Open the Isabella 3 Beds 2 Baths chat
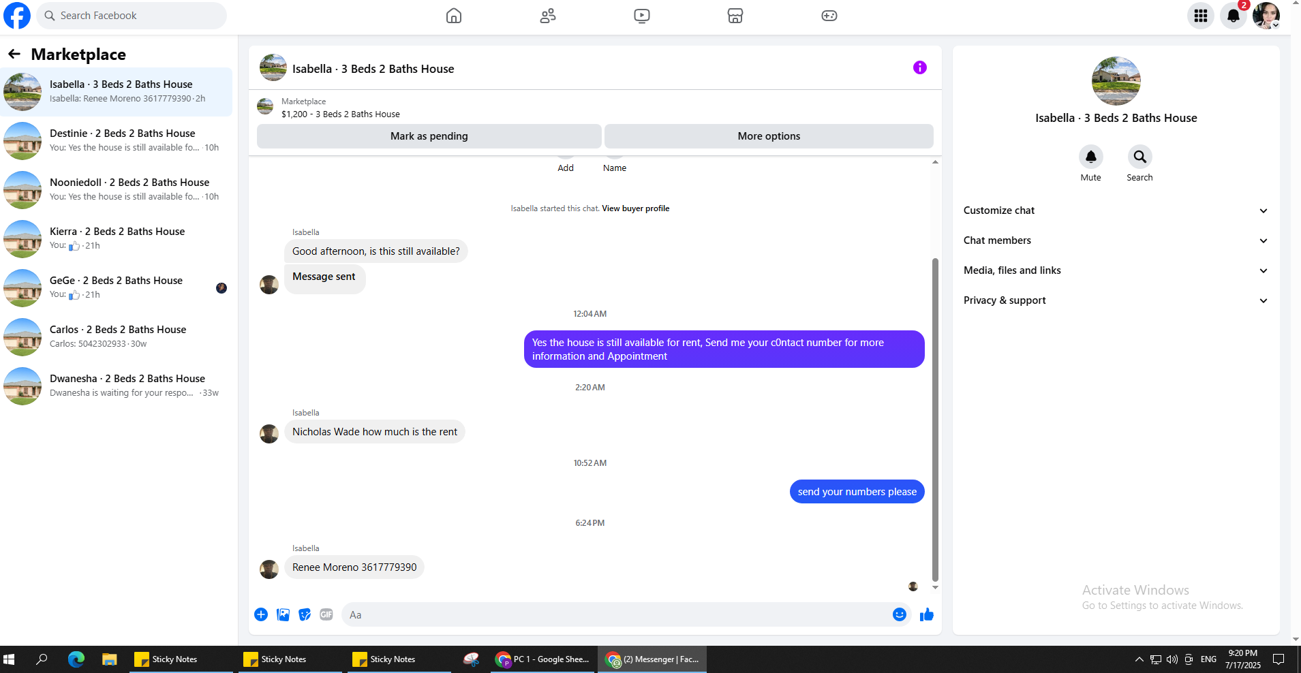 (x=117, y=92)
